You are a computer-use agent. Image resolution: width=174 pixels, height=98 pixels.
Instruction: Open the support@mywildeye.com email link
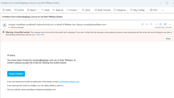tap(69, 82)
